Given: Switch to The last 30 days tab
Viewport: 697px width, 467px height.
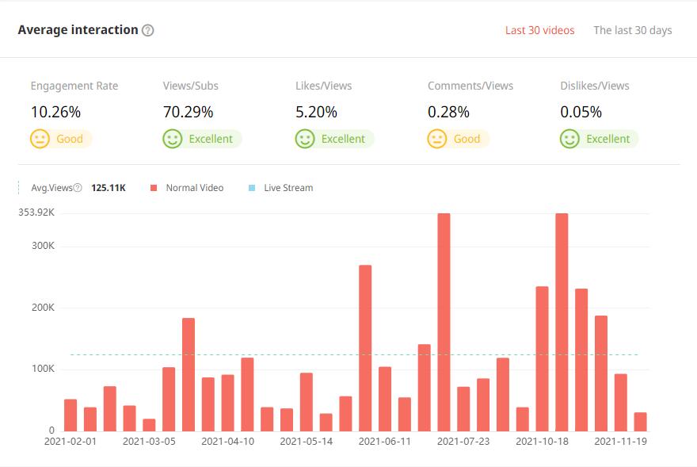Looking at the screenshot, I should [x=632, y=30].
